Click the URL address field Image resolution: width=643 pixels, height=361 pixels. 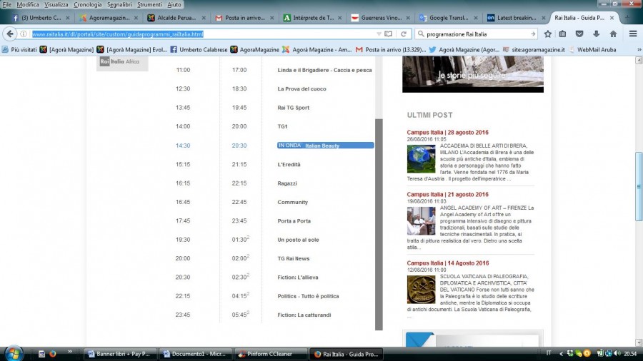click(203, 34)
